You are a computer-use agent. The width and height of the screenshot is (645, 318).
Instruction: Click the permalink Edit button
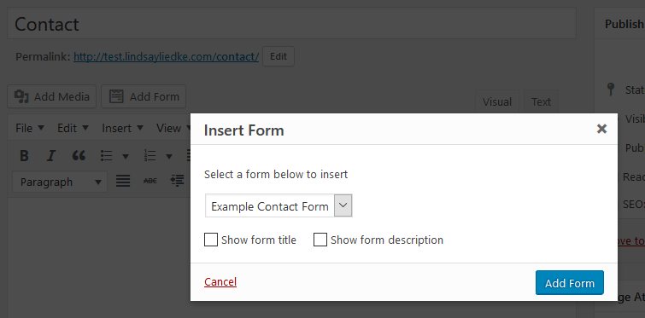tap(279, 56)
